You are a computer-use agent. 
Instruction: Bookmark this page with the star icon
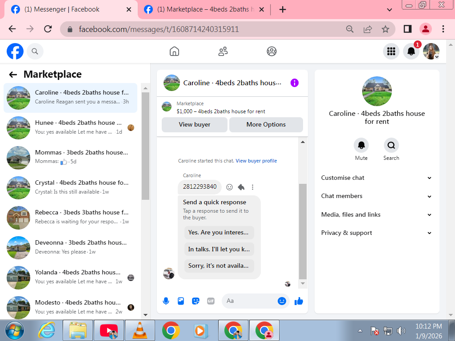pyautogui.click(x=385, y=29)
